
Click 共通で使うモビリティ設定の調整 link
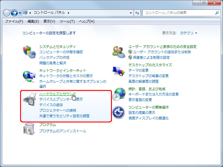click(x=64, y=116)
